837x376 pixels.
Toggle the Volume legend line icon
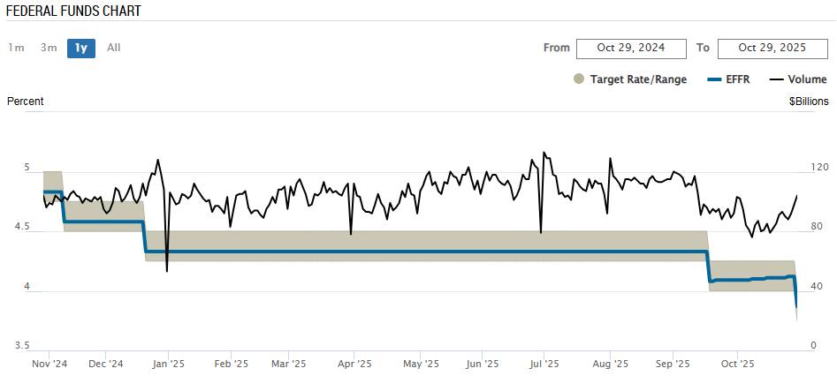click(777, 79)
